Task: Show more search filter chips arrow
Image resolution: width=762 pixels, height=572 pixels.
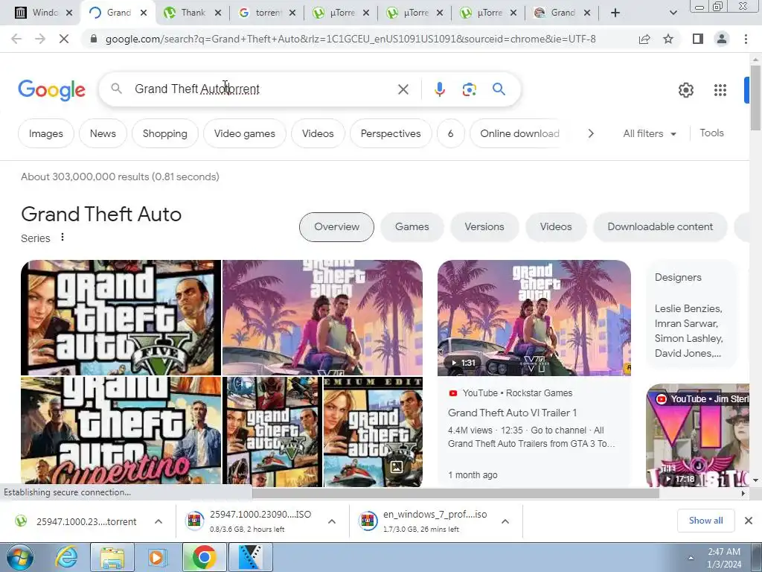Action: 590,133
